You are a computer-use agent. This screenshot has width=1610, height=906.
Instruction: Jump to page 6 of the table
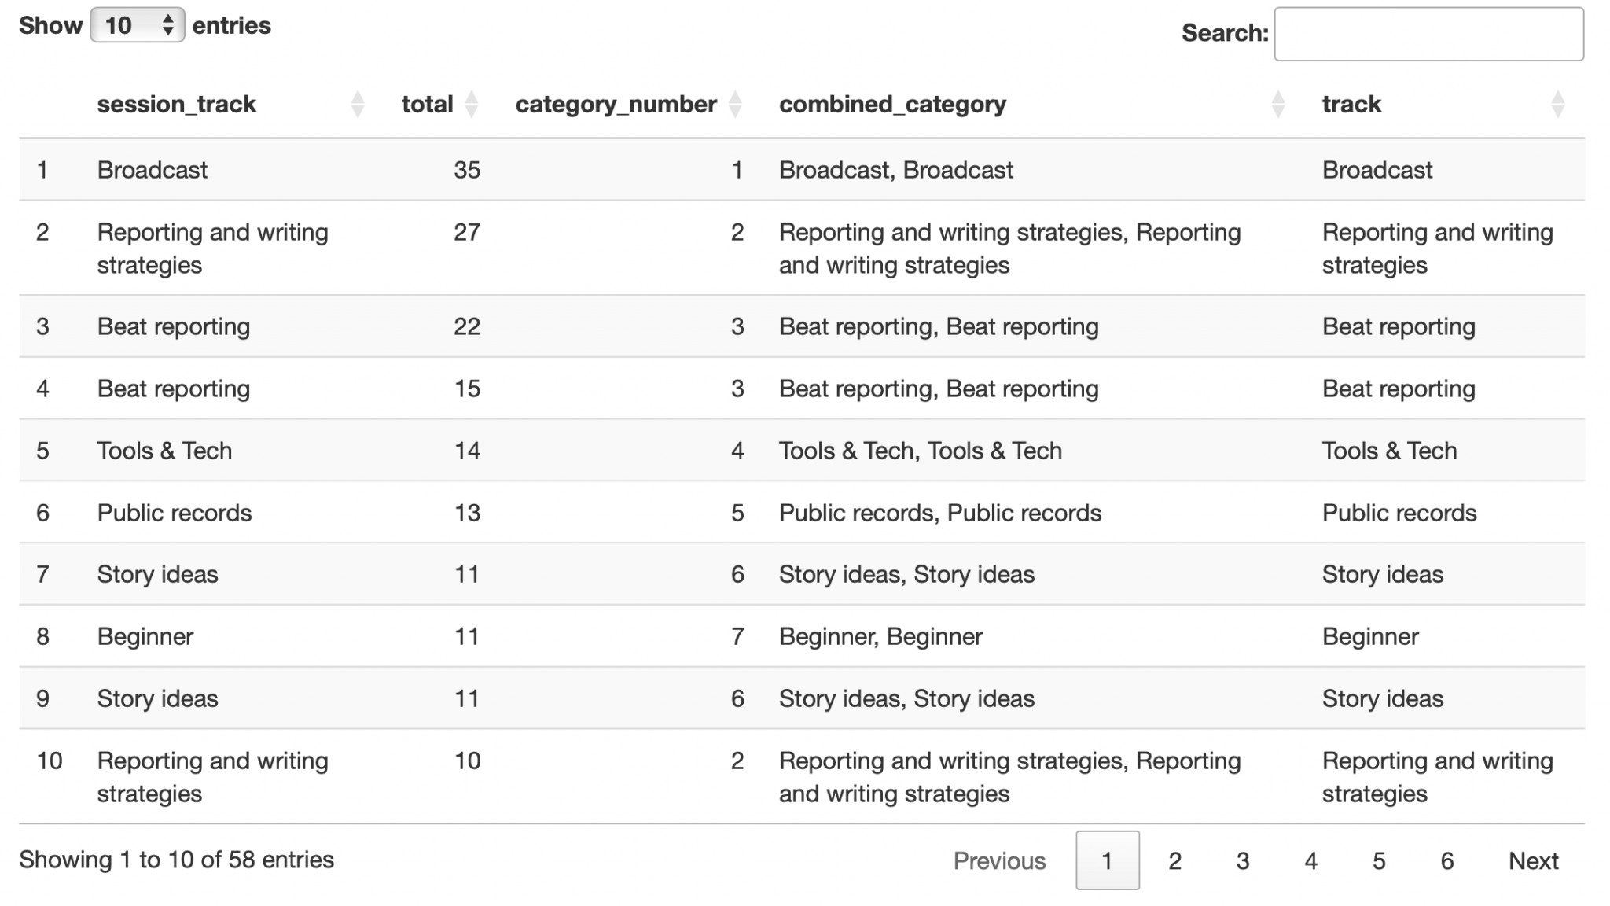point(1446,861)
